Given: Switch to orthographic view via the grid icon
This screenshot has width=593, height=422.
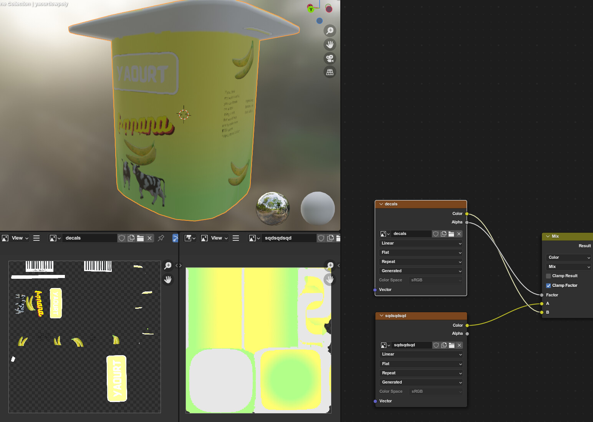Looking at the screenshot, I should [330, 72].
